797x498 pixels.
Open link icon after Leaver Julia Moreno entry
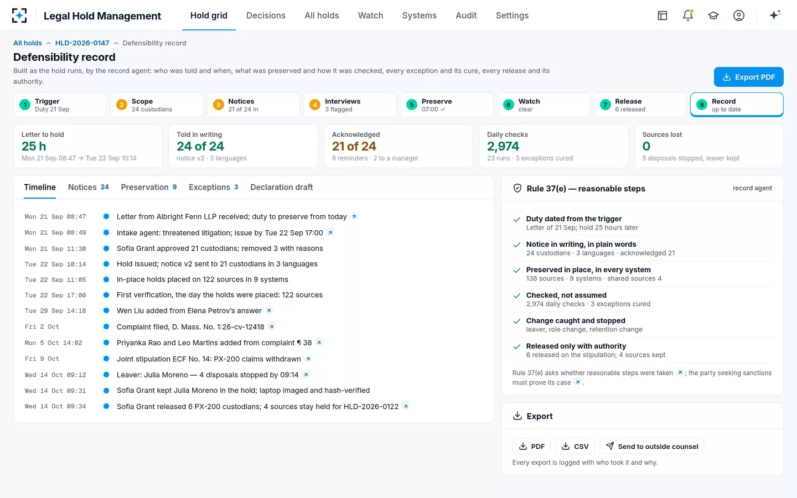tap(306, 375)
